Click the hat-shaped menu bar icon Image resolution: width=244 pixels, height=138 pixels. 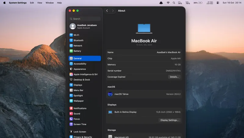click(161, 3)
